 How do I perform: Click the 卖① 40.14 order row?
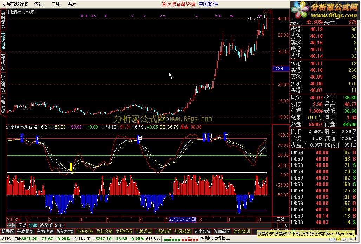tap(323, 56)
